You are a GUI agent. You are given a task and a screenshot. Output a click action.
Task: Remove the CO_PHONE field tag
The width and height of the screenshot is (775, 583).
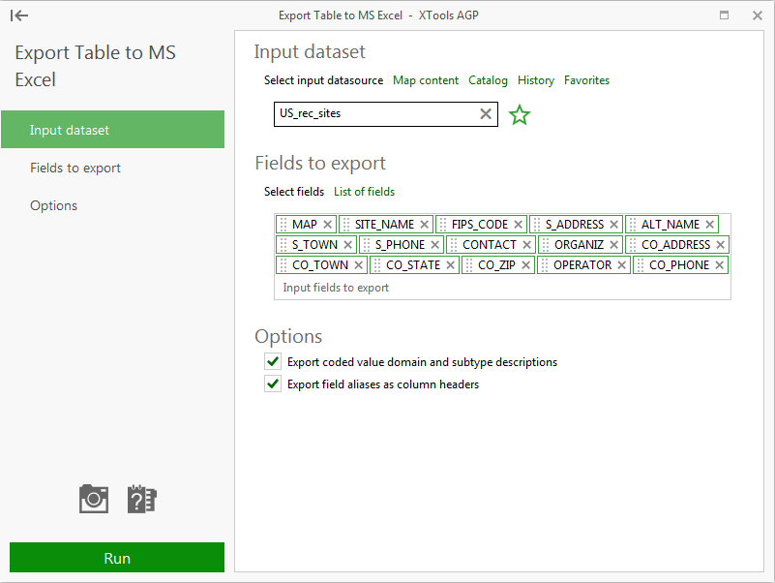point(719,265)
